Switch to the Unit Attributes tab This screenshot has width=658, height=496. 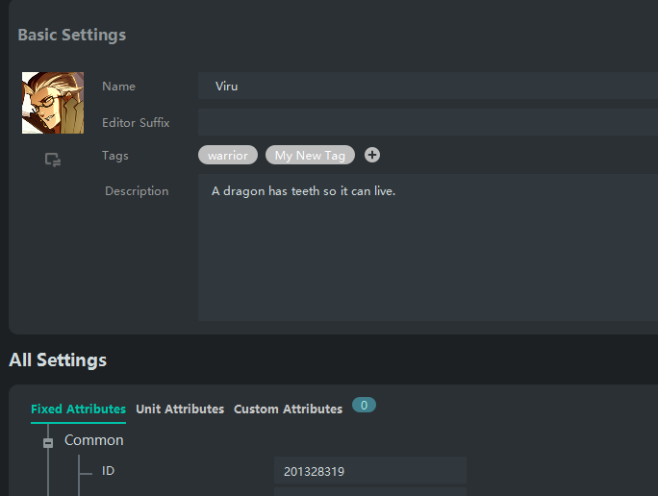tap(180, 409)
